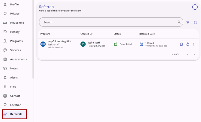This screenshot has height=122, width=201.
Task: Select Assessments from the sidebar
Action: coord(18,59)
